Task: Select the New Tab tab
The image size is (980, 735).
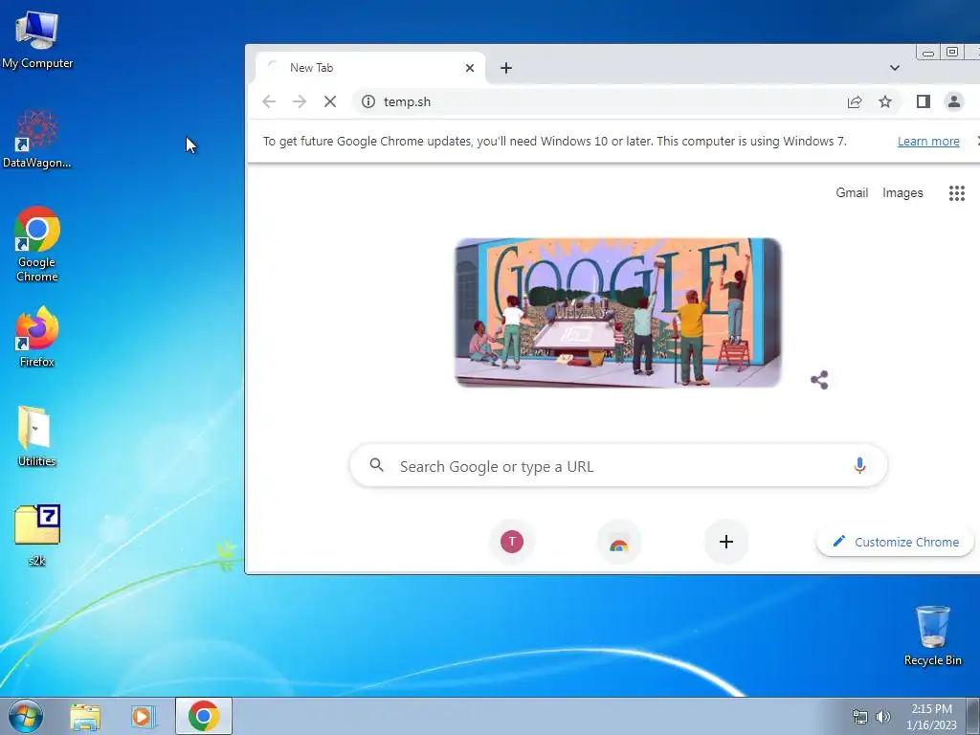Action: pos(370,68)
